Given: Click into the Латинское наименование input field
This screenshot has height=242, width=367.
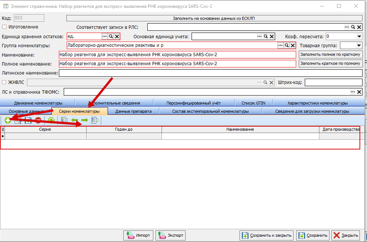Looking at the screenshot, I should (x=210, y=73).
